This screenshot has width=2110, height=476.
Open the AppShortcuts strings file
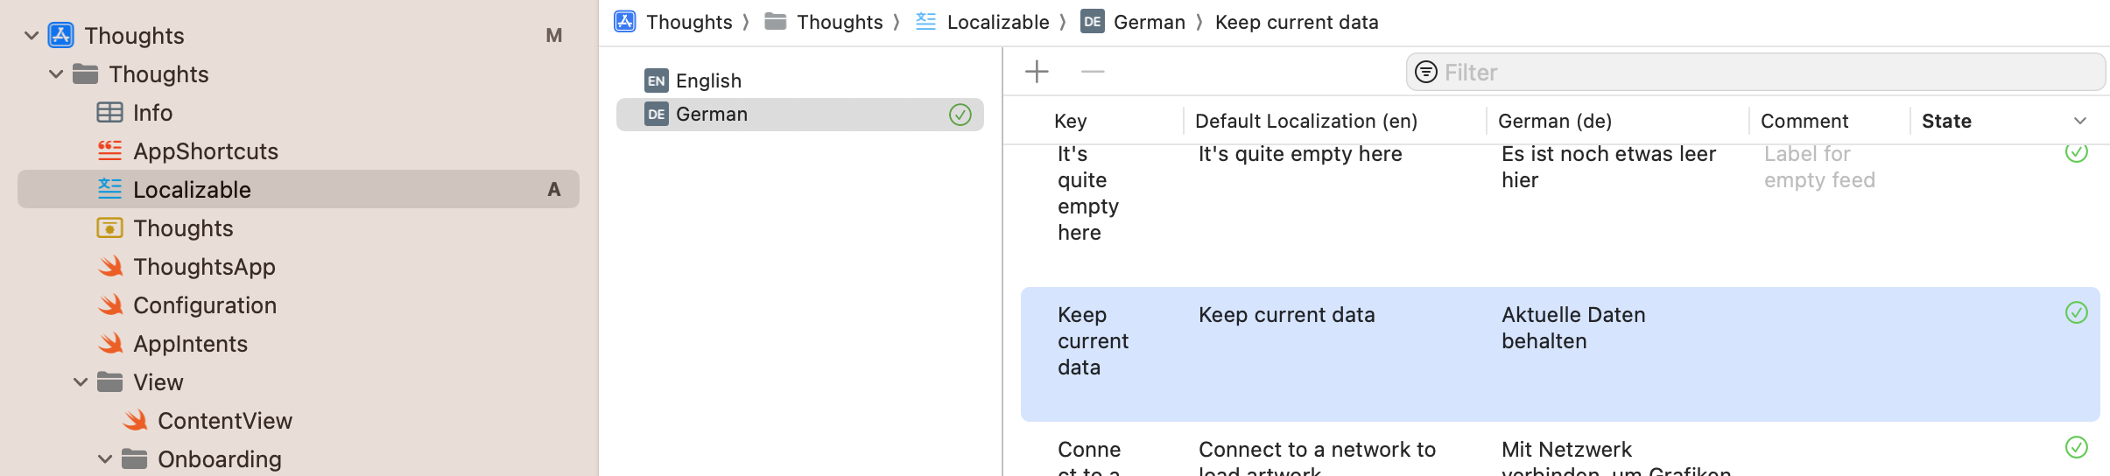point(205,151)
